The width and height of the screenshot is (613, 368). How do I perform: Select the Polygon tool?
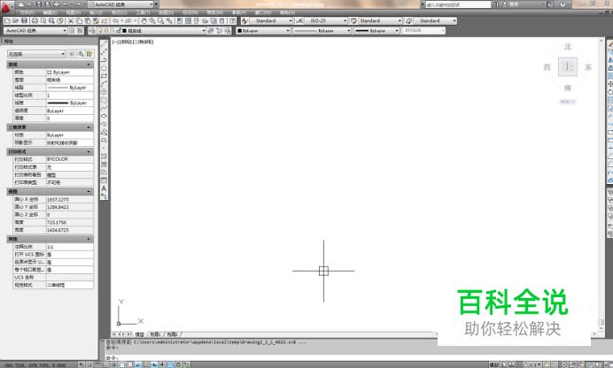[104, 67]
